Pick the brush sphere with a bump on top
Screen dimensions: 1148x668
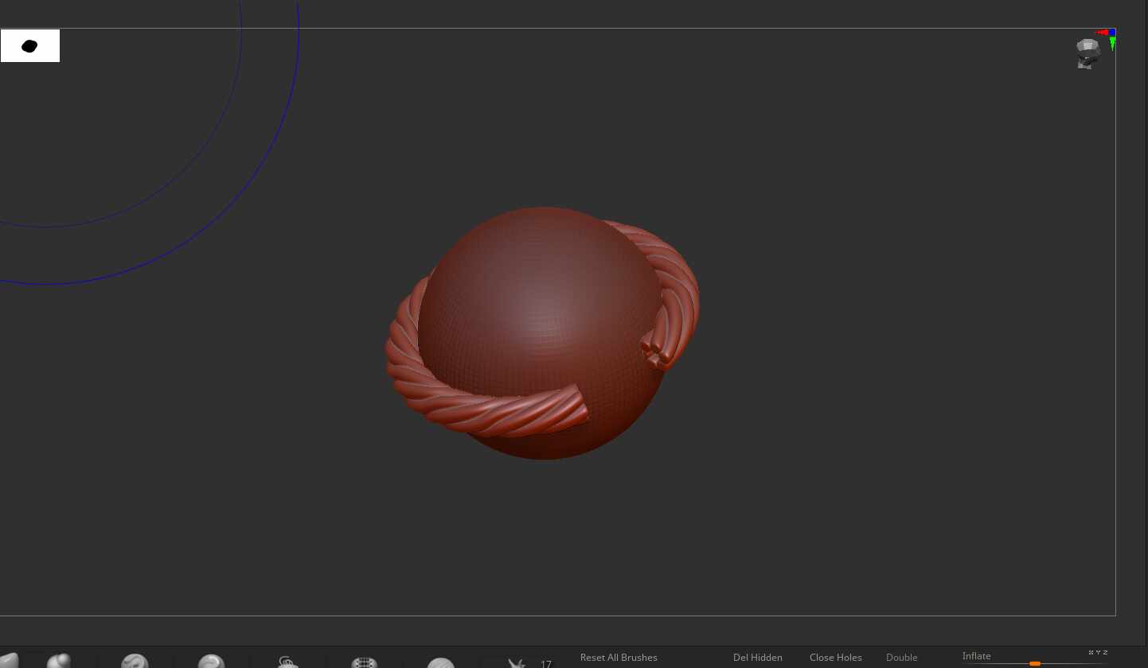(59, 662)
